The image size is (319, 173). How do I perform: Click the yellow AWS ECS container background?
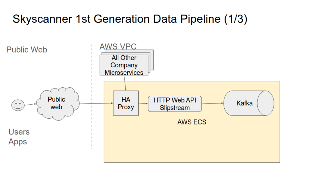[193, 146]
